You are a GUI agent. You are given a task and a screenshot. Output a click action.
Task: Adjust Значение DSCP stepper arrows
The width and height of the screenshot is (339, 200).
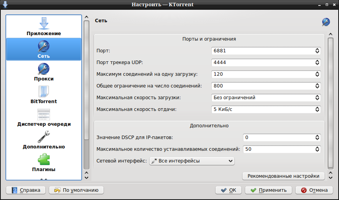(x=317, y=137)
